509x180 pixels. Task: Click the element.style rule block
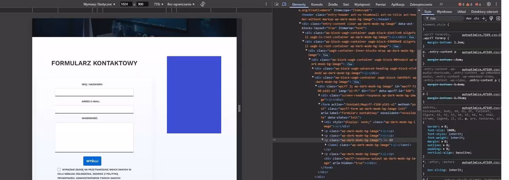[461, 26]
